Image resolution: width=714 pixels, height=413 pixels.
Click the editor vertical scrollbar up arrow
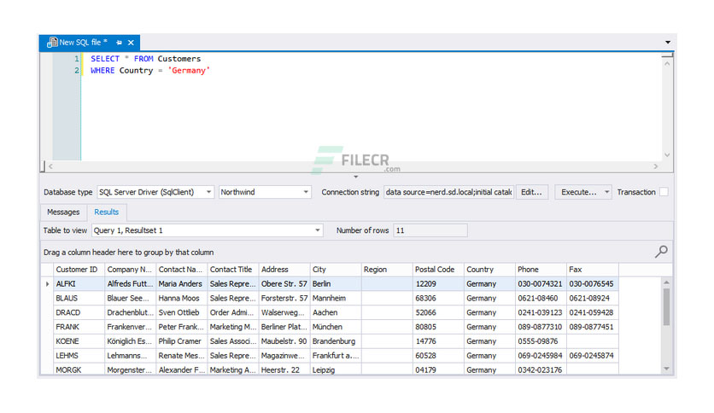(667, 64)
